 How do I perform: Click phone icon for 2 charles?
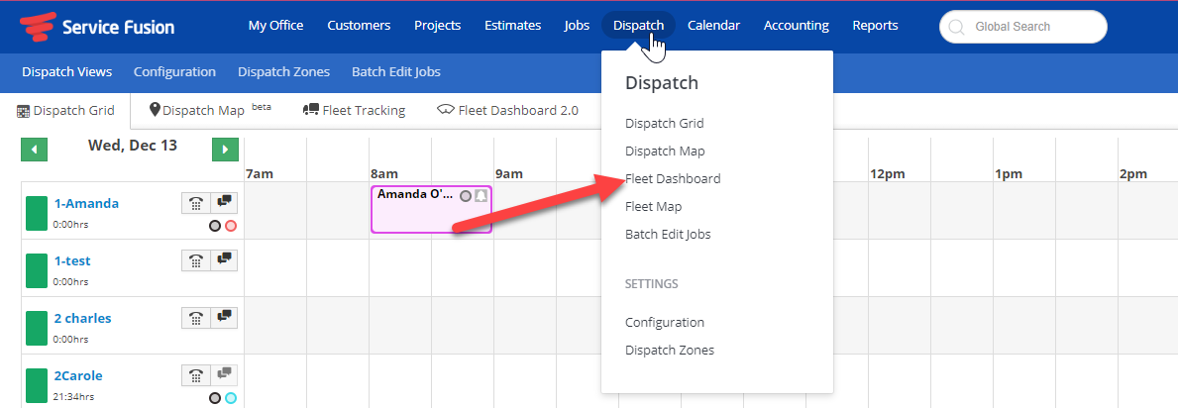[196, 317]
